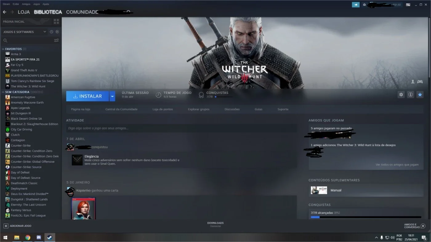
Task: Open friends and chat plus icon
Action: point(423,226)
